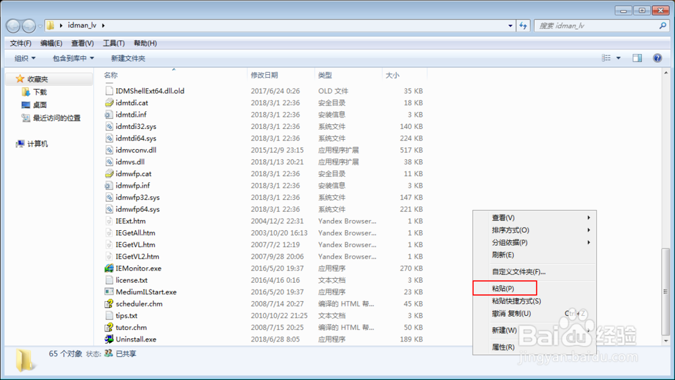Click the tutor.chm help file icon
The width and height of the screenshot is (675, 380).
[109, 327]
